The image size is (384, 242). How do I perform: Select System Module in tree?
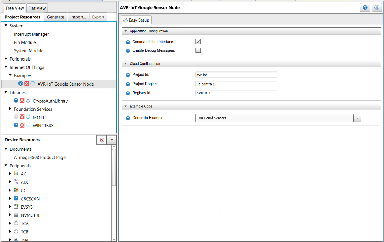(29, 51)
